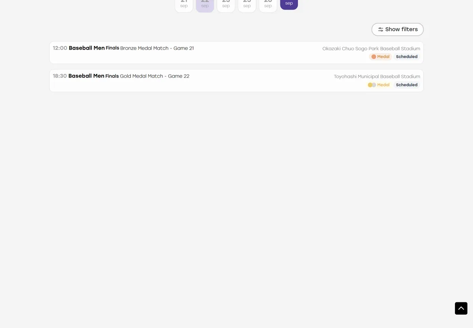The image size is (473, 328).
Task: Click Finals label in the 12:00 row
Action: (x=112, y=48)
